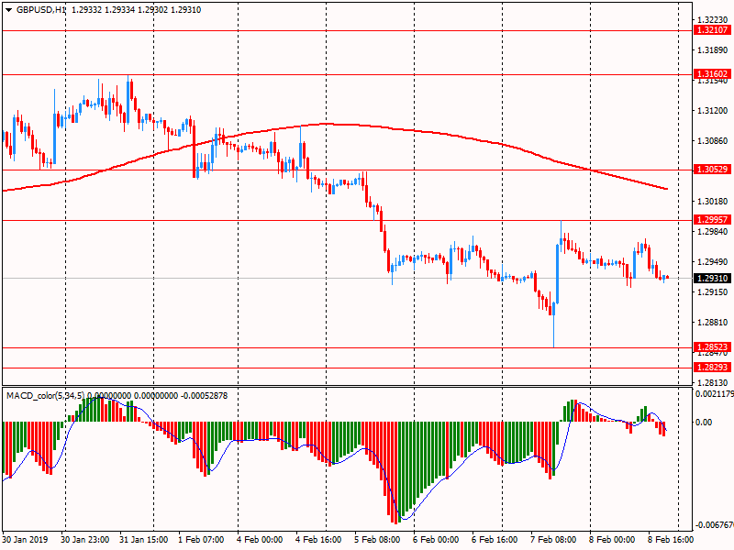Select the 1.31602 resistance level label

pyautogui.click(x=712, y=74)
